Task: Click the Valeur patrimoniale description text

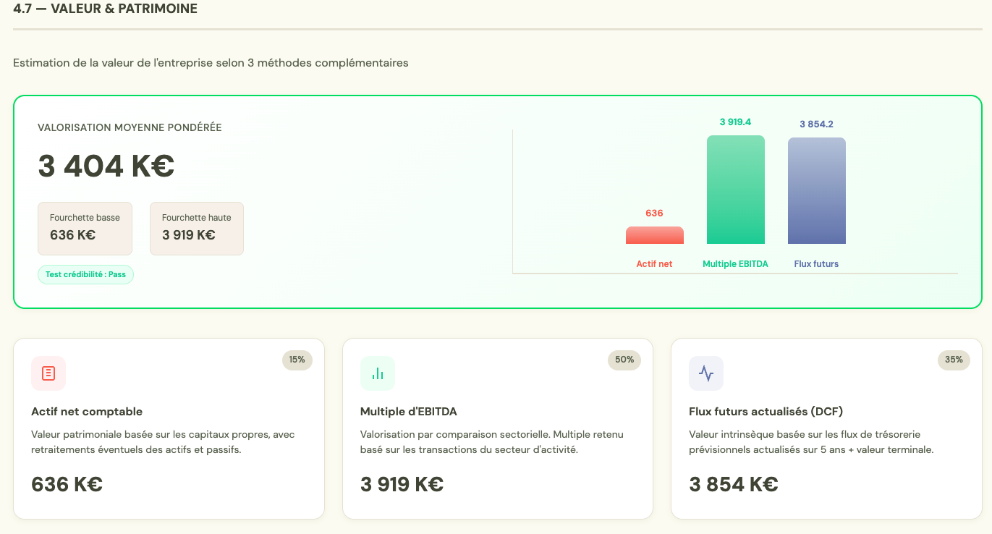Action: point(163,442)
